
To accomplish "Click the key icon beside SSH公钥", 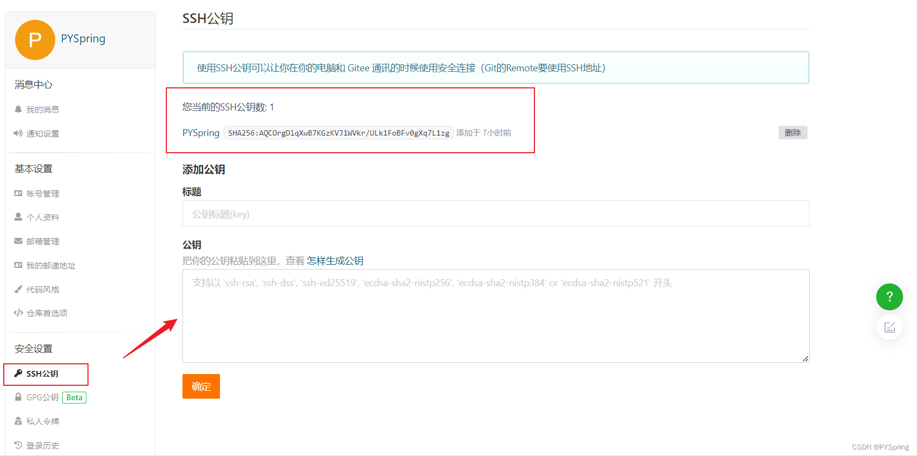I will [18, 373].
